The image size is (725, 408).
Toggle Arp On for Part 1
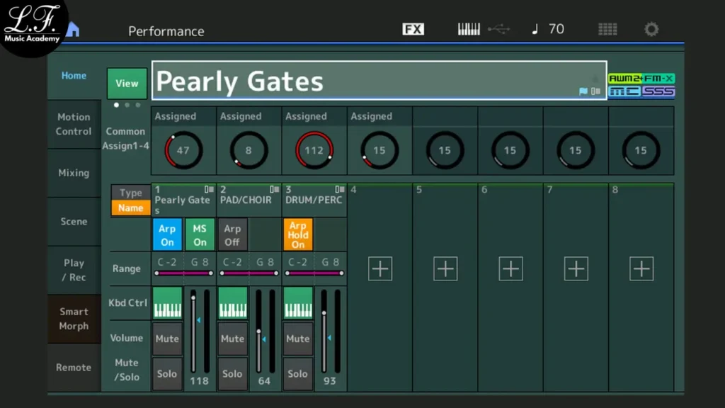click(x=167, y=235)
